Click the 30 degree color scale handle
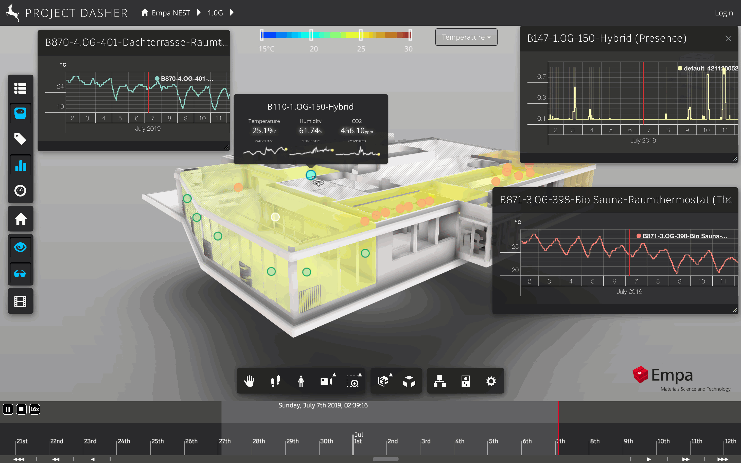Screen dimensions: 741x463 pyautogui.click(x=410, y=35)
